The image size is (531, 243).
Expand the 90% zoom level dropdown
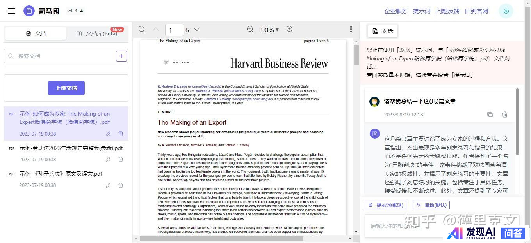click(270, 30)
